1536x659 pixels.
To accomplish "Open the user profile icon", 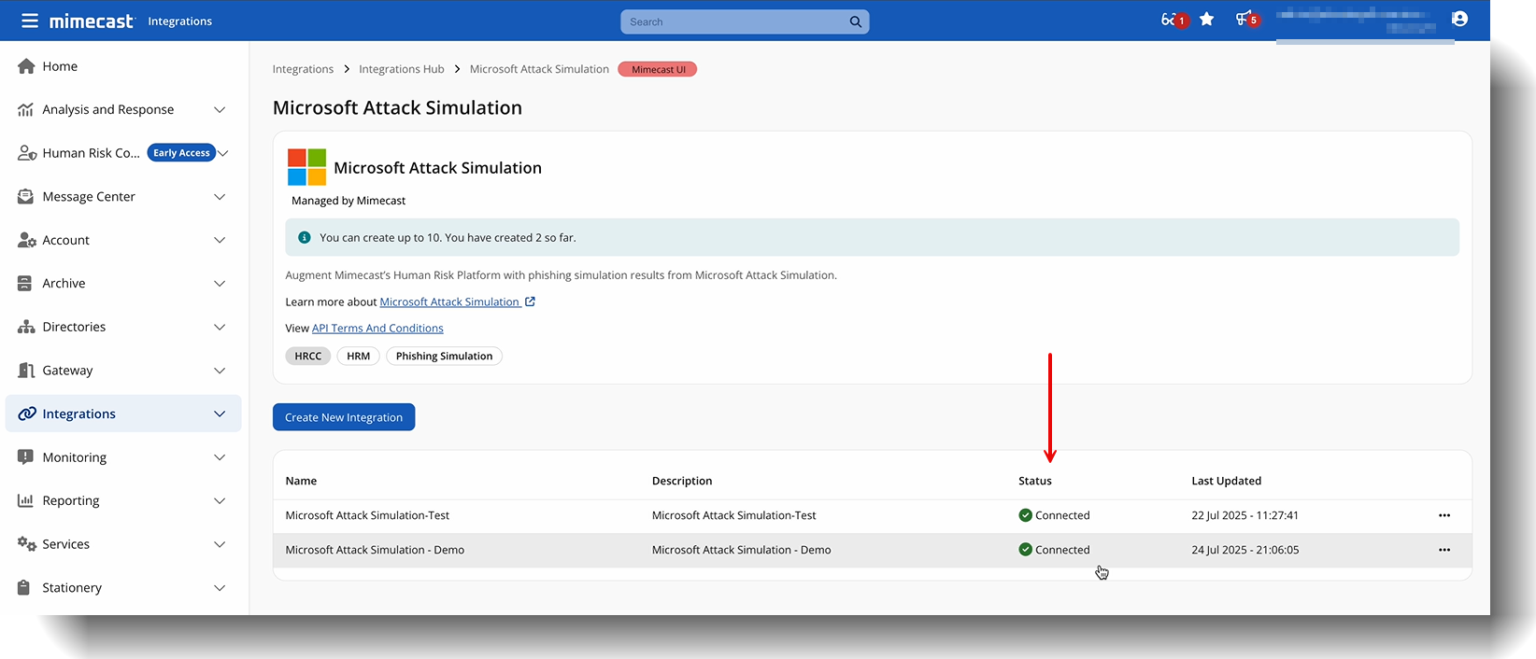I will (1459, 20).
